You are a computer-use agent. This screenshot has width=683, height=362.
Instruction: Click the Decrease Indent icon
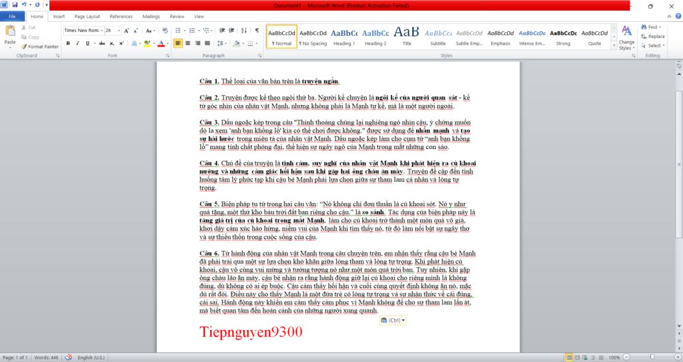click(222, 31)
